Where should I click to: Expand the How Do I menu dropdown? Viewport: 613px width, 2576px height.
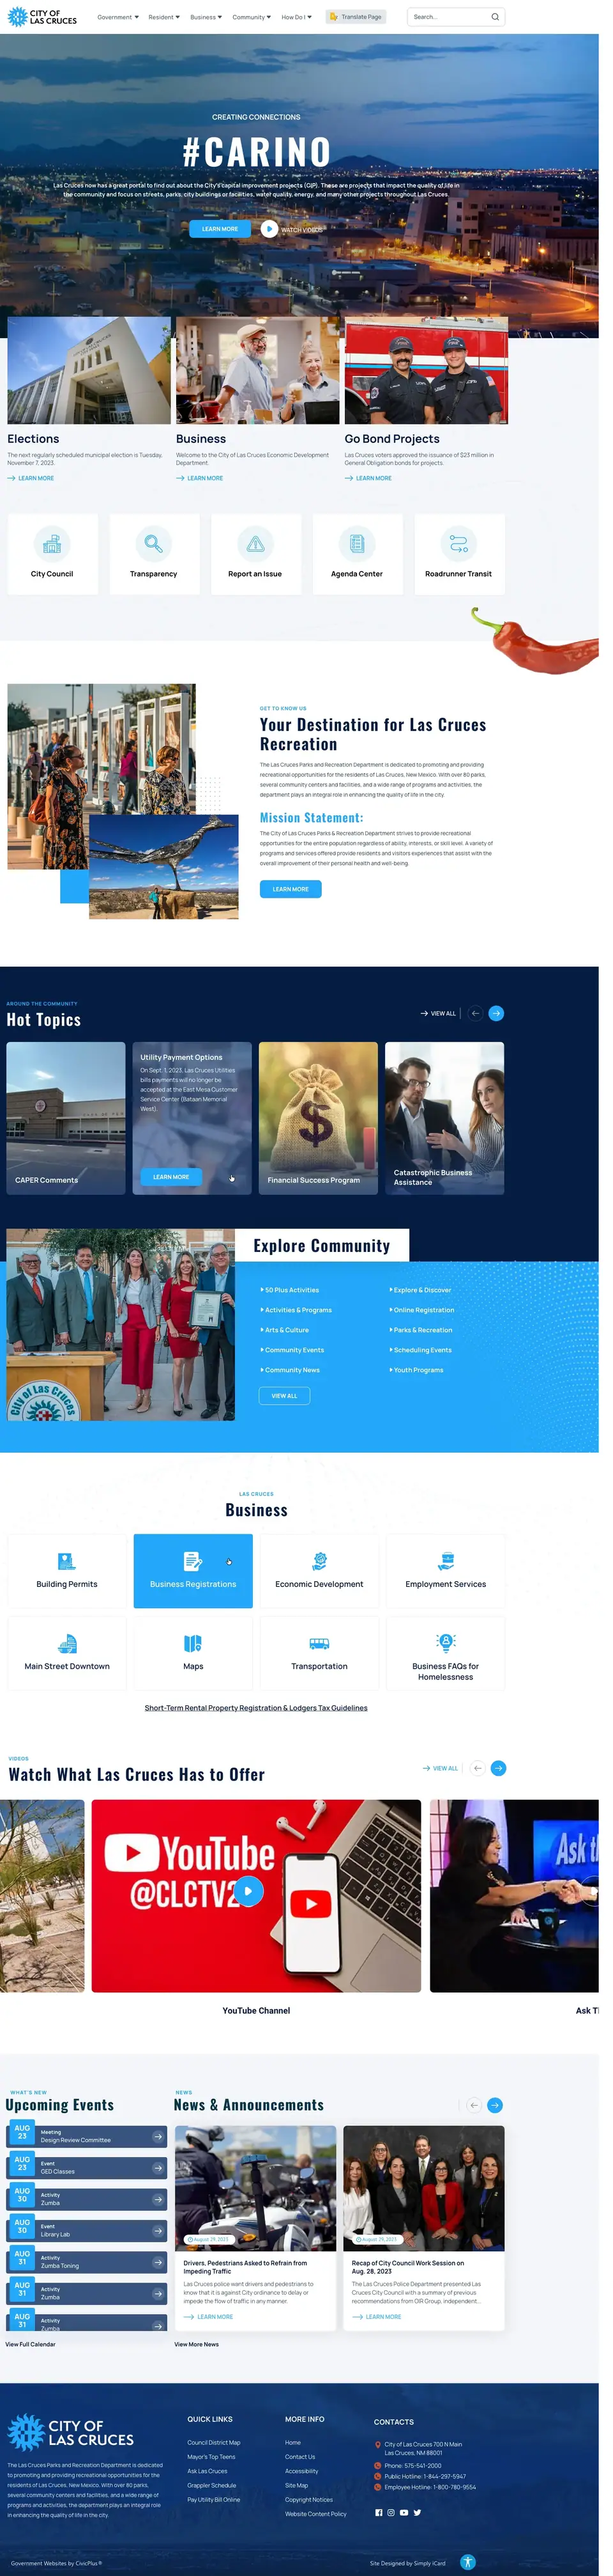296,17
